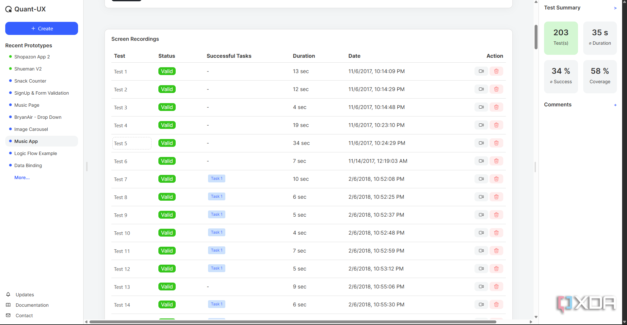
Task: Click the 34 % Success card
Action: (x=561, y=76)
